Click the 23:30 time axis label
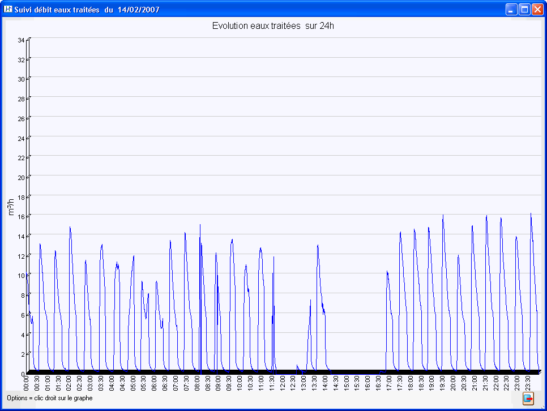This screenshot has height=411, width=547. pyautogui.click(x=527, y=384)
